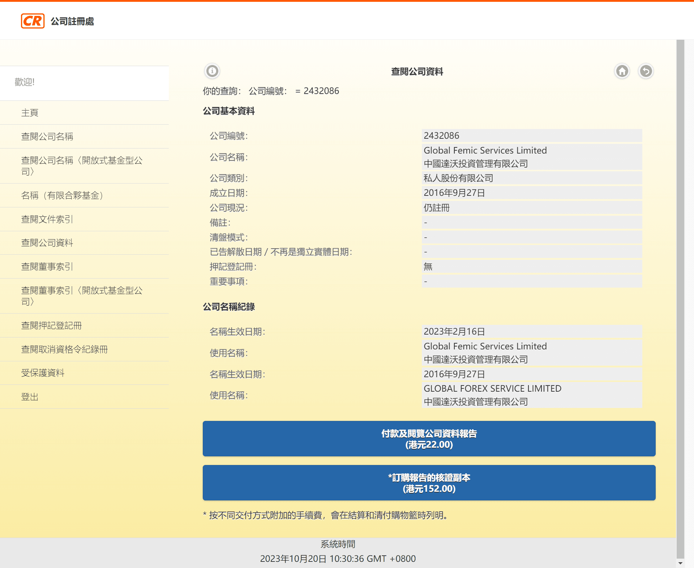Select 查閱公司資料 sidebar item
The width and height of the screenshot is (694, 568).
pyautogui.click(x=84, y=243)
